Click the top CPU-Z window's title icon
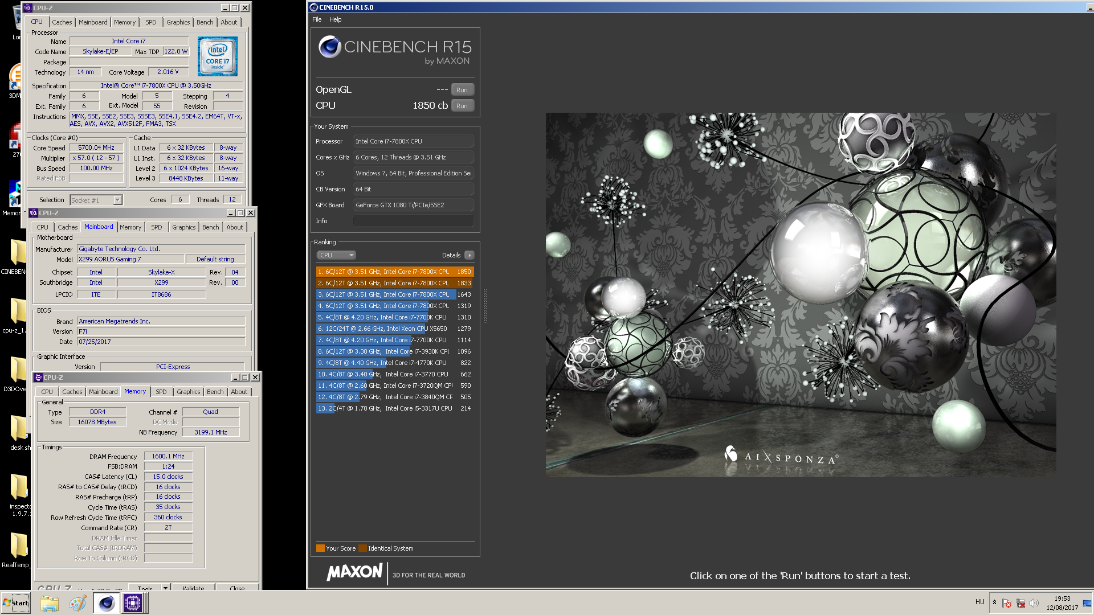The image size is (1094, 615). tap(28, 8)
